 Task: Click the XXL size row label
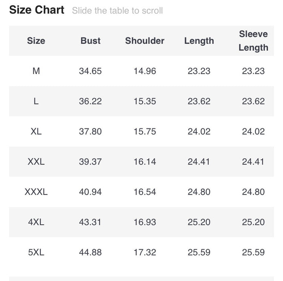pos(36,162)
